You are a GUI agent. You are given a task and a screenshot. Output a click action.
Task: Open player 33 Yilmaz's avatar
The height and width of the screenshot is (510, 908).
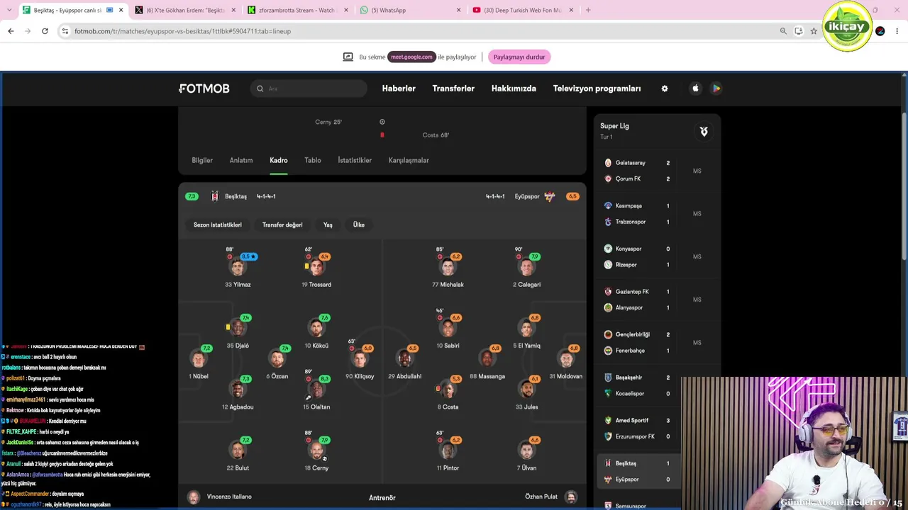point(238,267)
